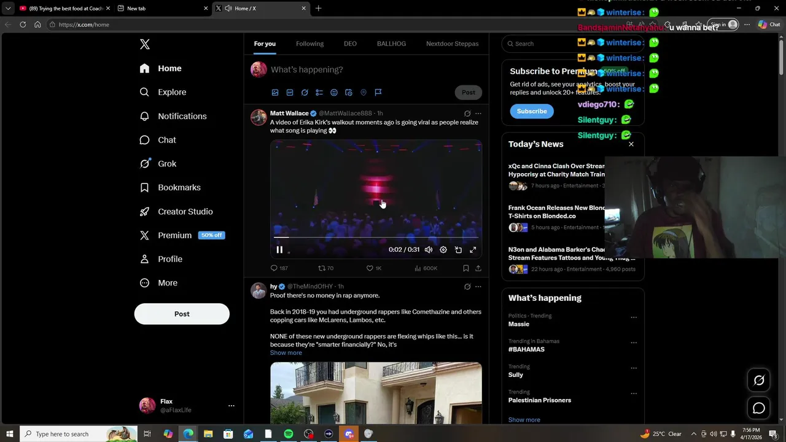Add media image to the post
This screenshot has width=786, height=442.
[x=275, y=93]
